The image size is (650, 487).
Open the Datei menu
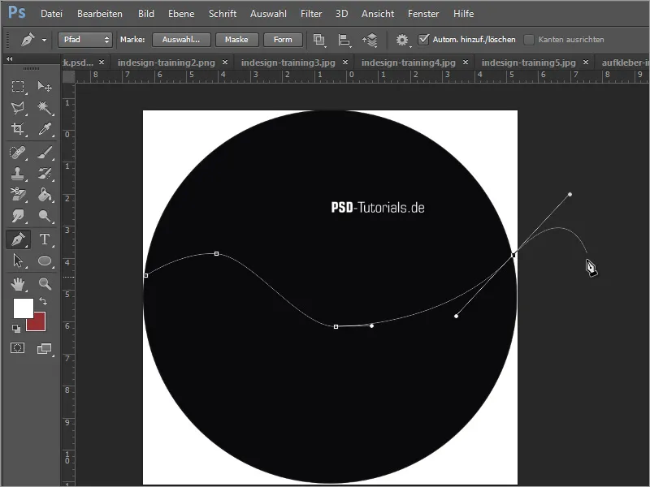coord(51,14)
